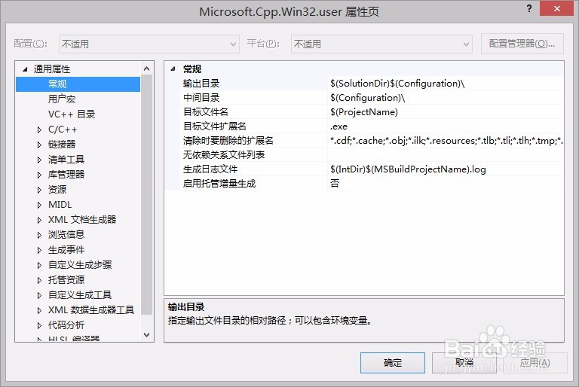This screenshot has width=579, height=387.
Task: Expand the 链接器 node arrow
Action: 39,145
